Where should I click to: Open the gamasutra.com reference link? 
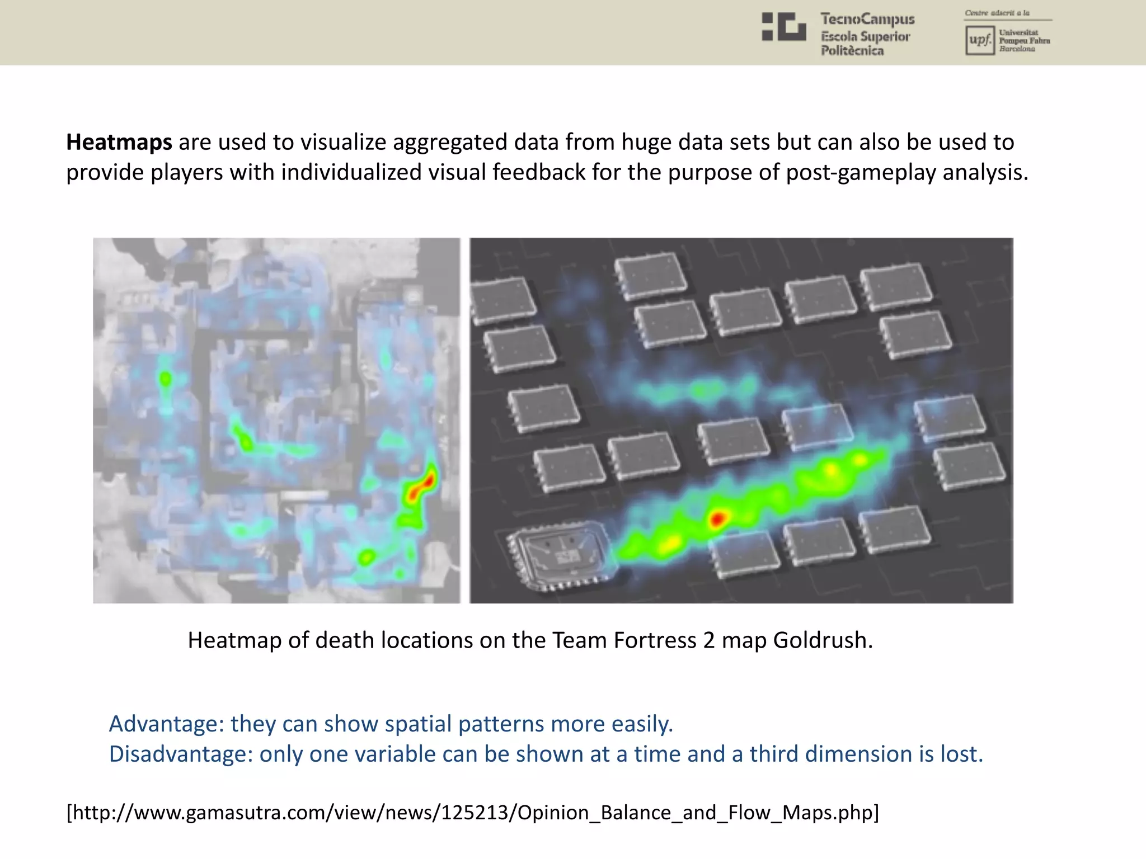473,812
